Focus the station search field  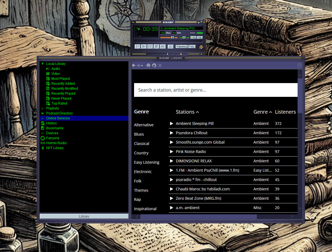(216, 90)
